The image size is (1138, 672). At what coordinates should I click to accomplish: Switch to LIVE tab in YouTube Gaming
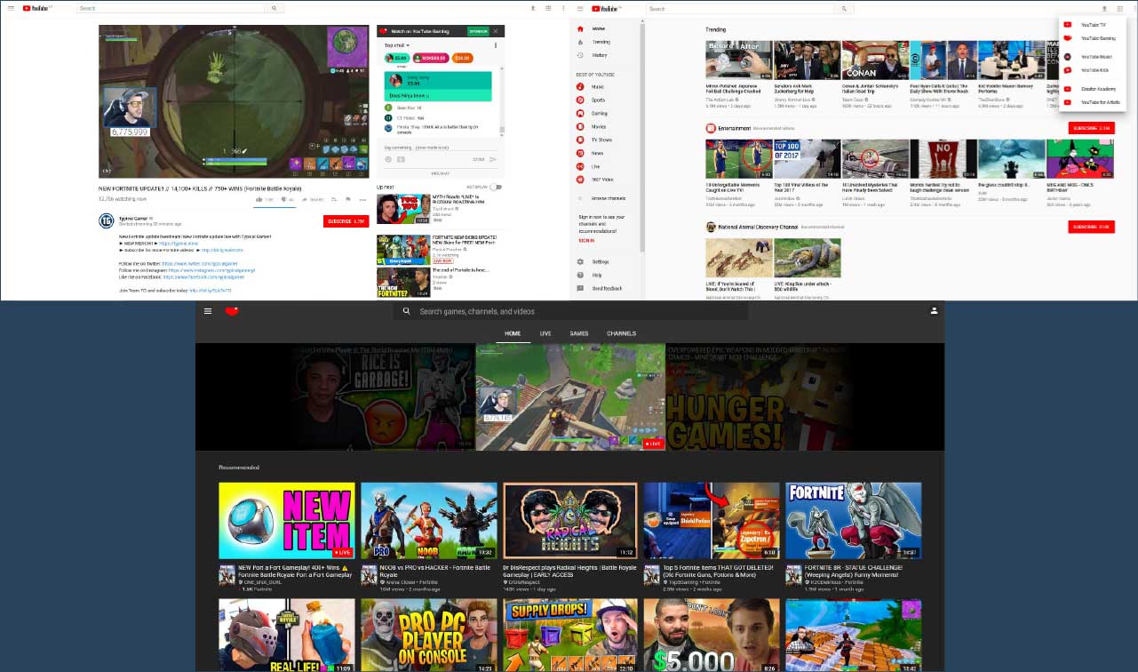pyautogui.click(x=545, y=333)
